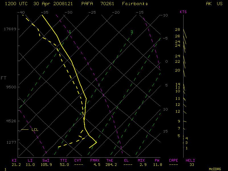Select the "HELI" index label
Screen dimensions: 228x171
[x=190, y=160]
